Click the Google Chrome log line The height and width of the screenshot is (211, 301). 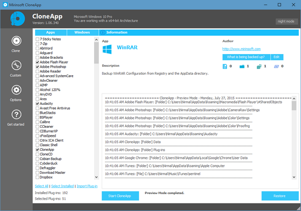176,158
